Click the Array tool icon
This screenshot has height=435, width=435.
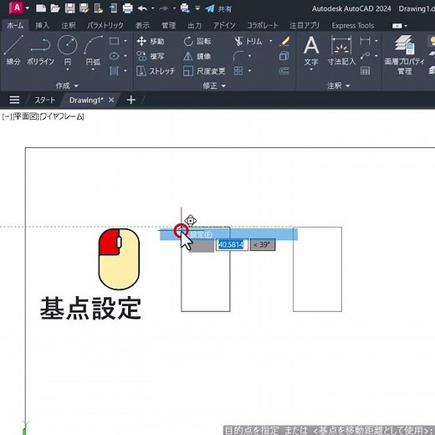238,71
